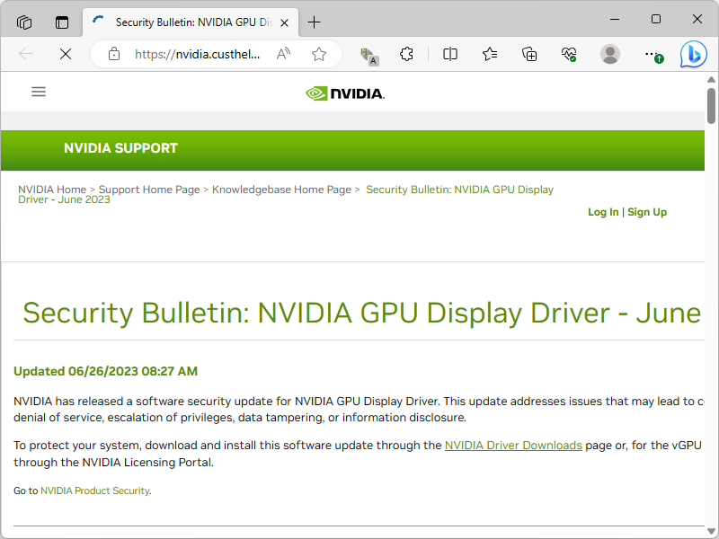The width and height of the screenshot is (719, 539).
Task: Go to Knowledgebase Home Page breadcrumb
Action: point(281,190)
